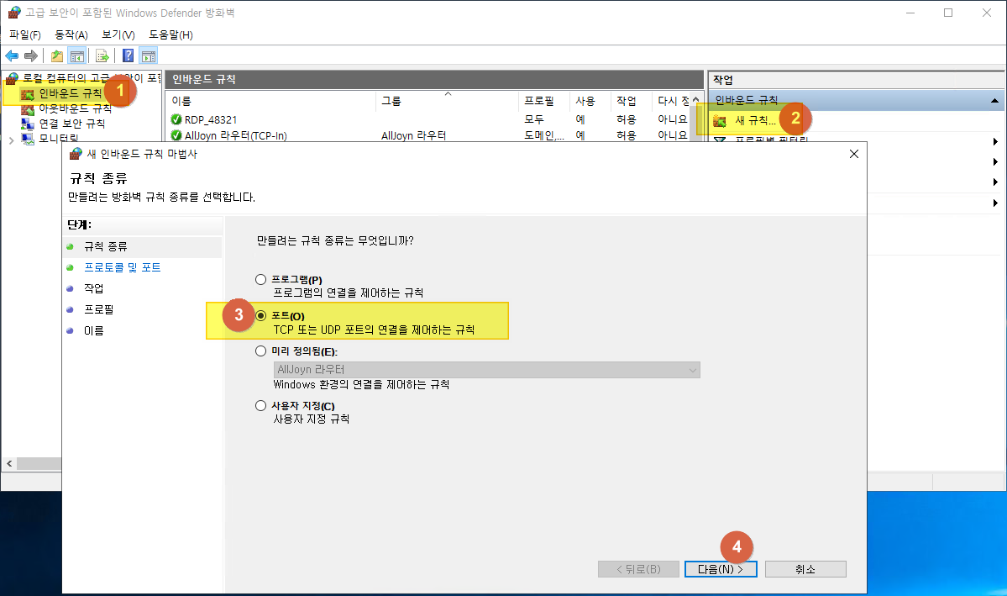Select the 미리 정의됨(E) radio button
This screenshot has height=596, width=1007.
[x=260, y=351]
